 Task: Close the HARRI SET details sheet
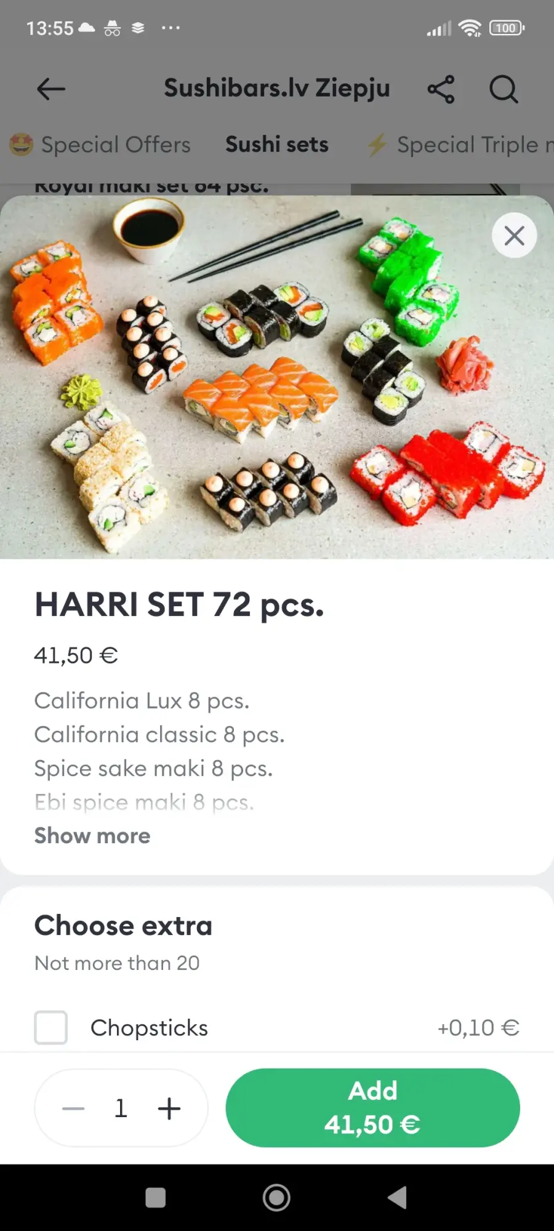pyautogui.click(x=515, y=235)
